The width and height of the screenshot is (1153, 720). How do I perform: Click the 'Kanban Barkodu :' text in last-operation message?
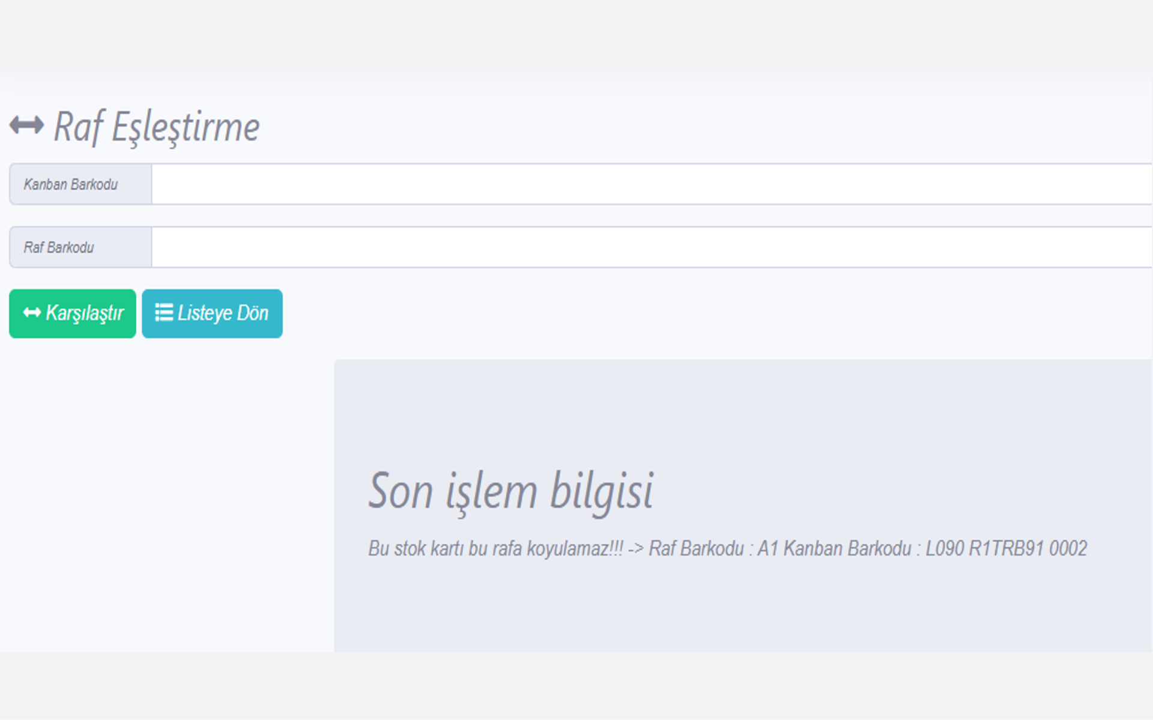(852, 548)
